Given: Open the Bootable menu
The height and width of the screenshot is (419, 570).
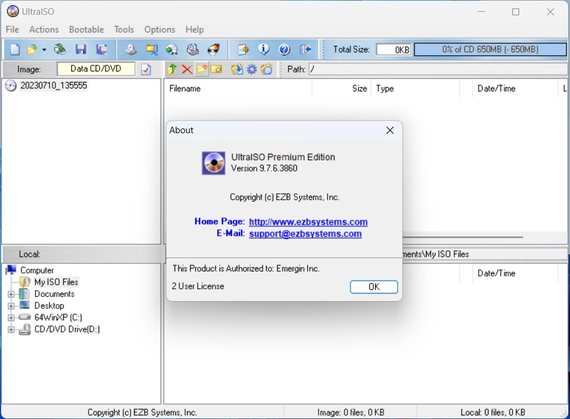Looking at the screenshot, I should pyautogui.click(x=87, y=29).
